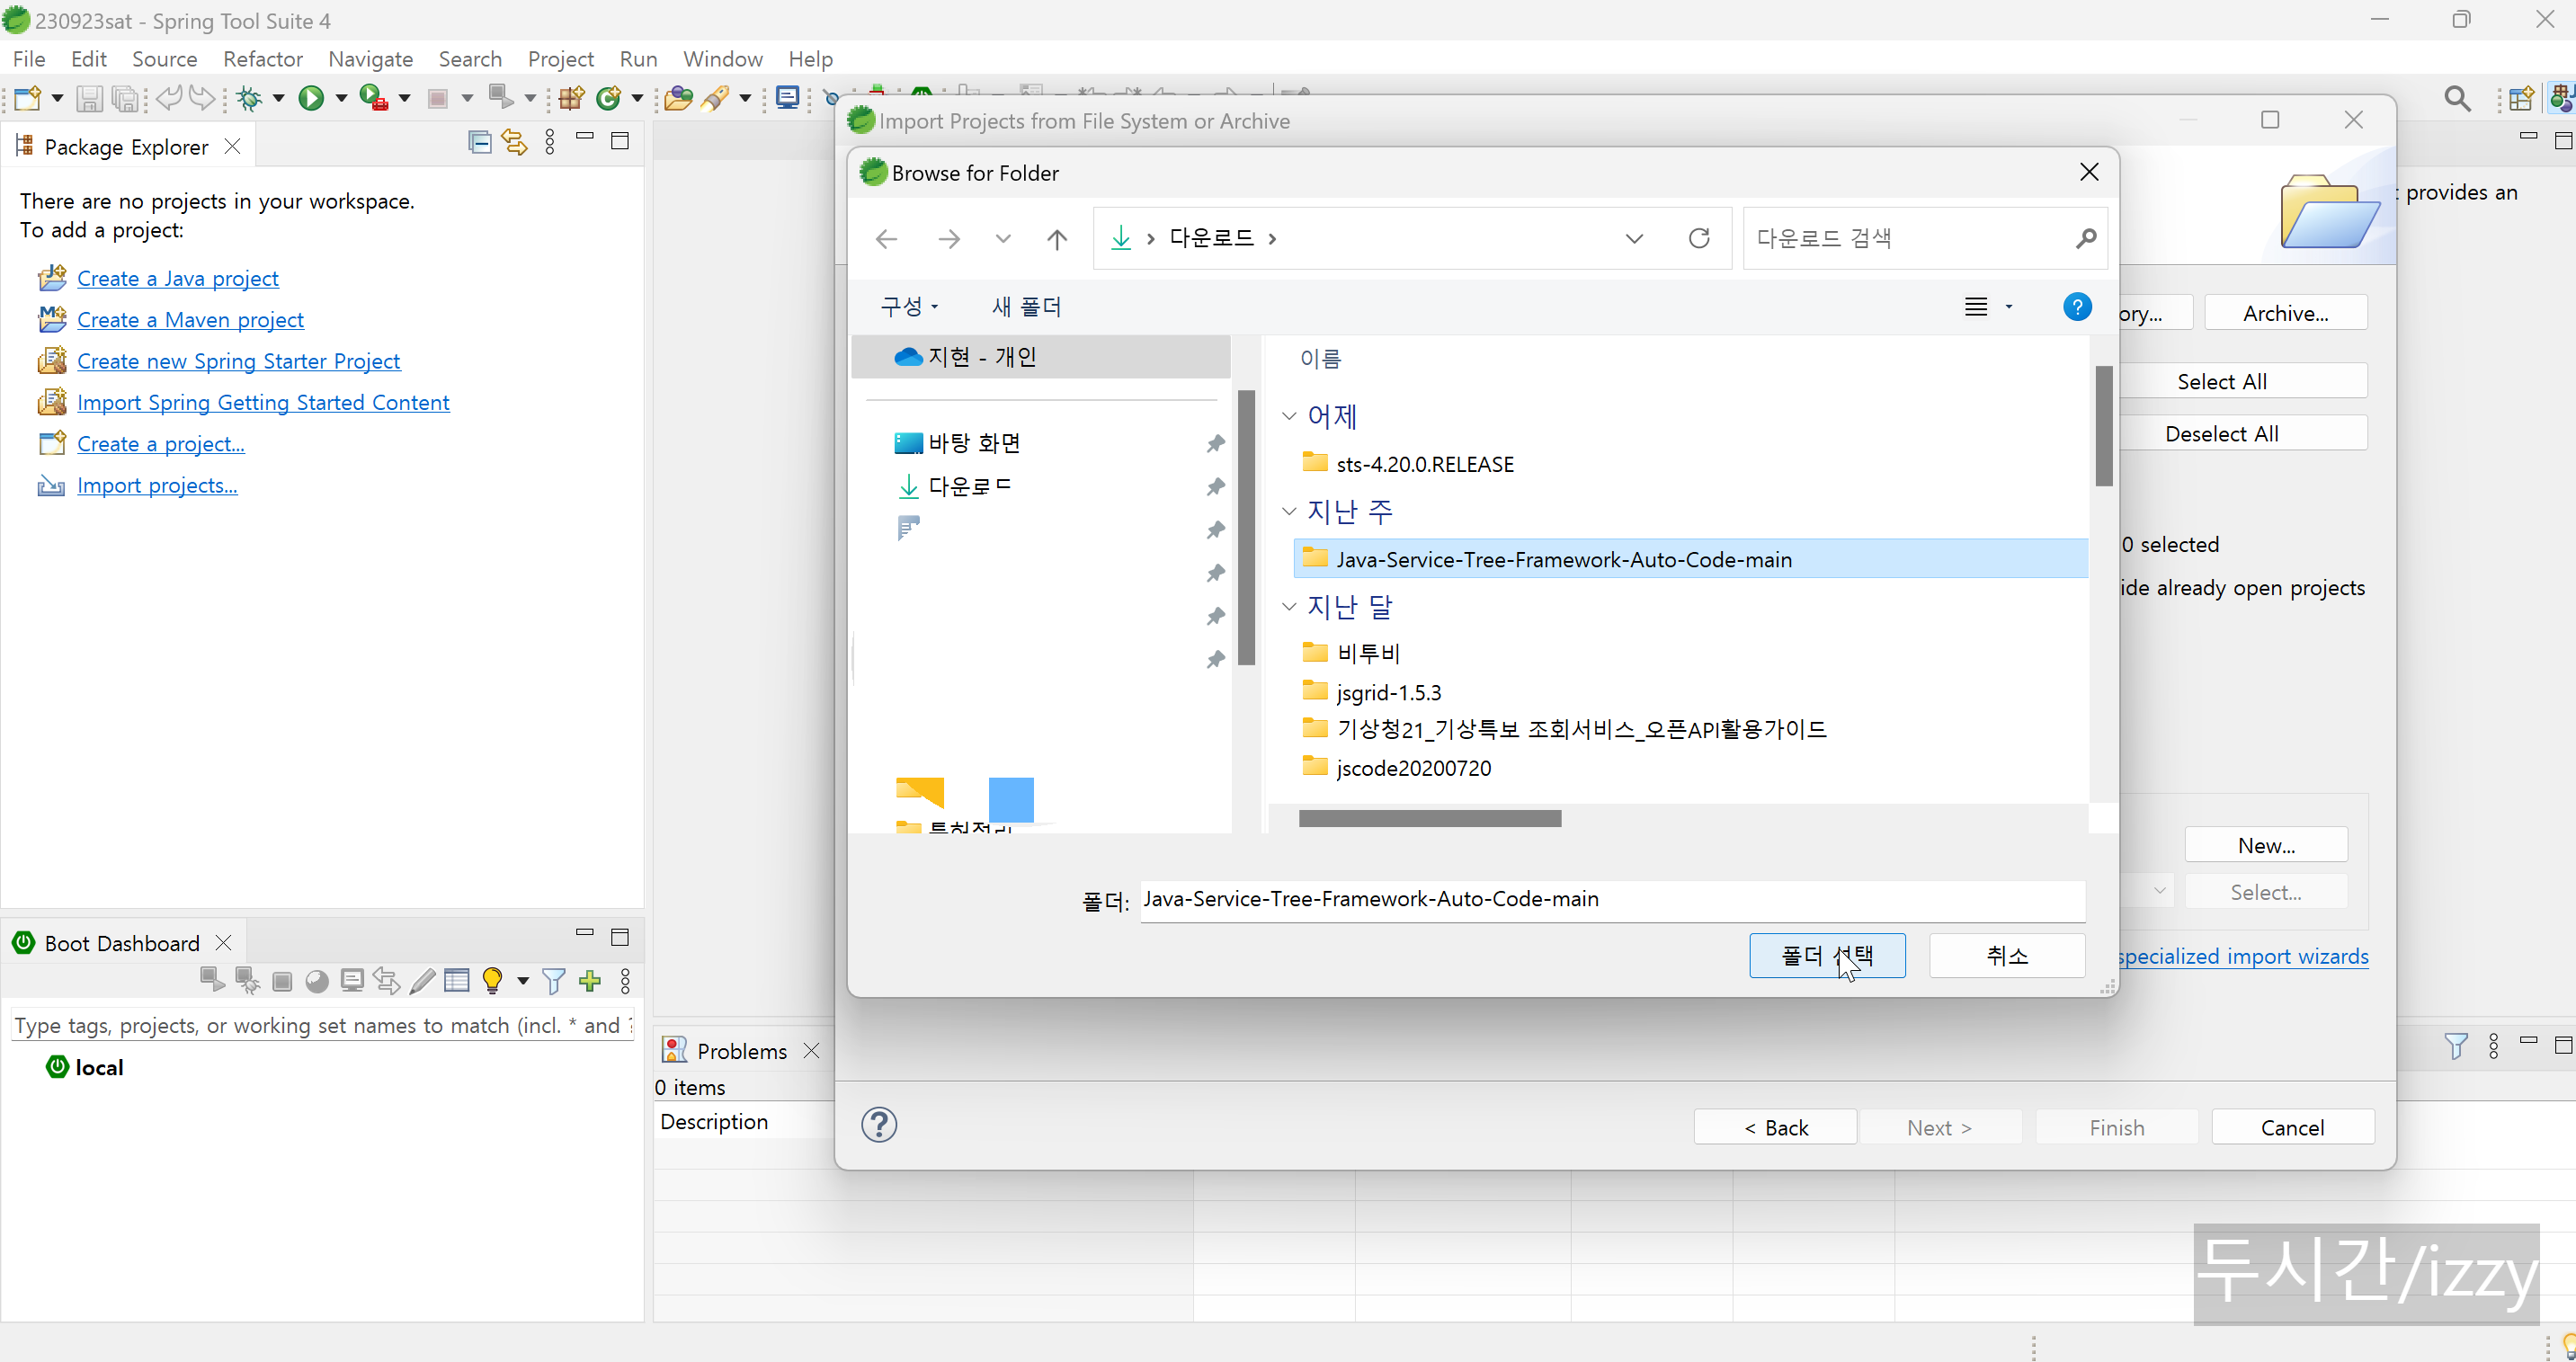The height and width of the screenshot is (1362, 2576).
Task: Toggle Link with Editor in Package Explorer
Action: pos(514,142)
